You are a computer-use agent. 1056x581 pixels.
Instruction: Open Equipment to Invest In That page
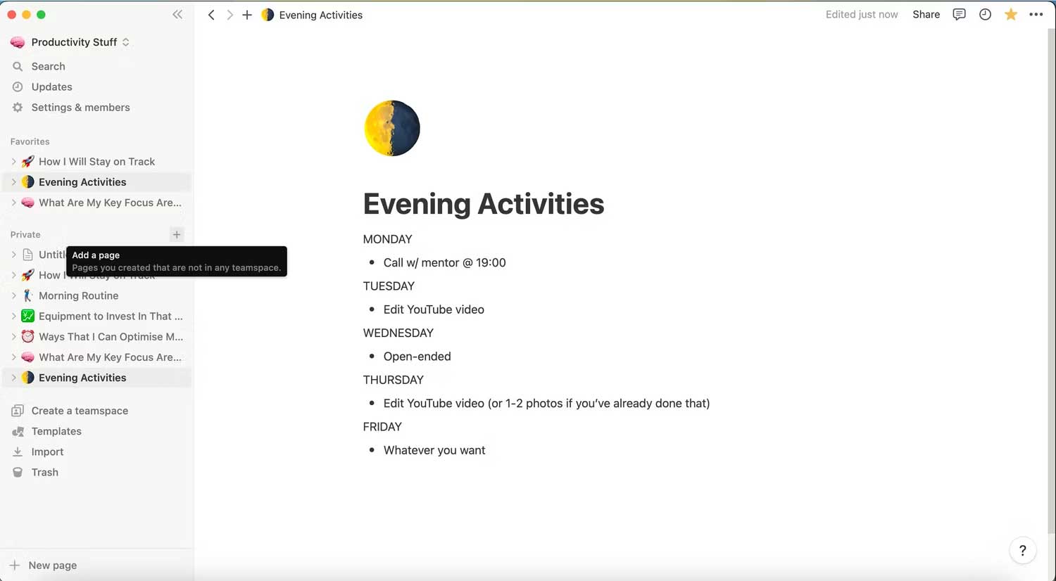tap(111, 316)
